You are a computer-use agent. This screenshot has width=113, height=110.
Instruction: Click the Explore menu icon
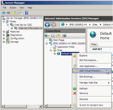coord(75,56)
